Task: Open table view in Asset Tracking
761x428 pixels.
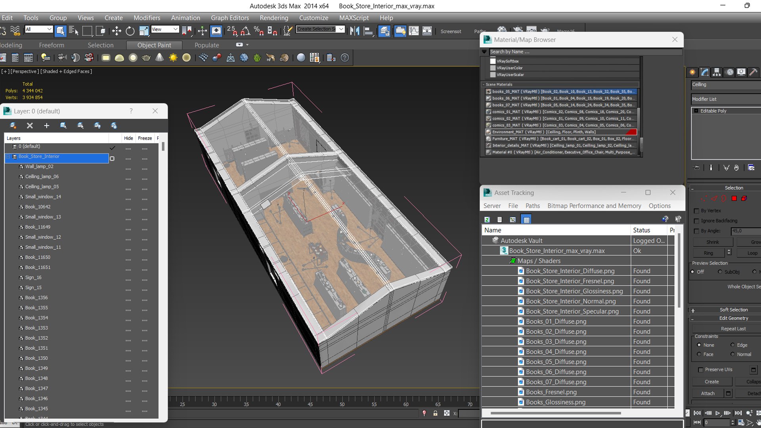Action: [x=526, y=220]
